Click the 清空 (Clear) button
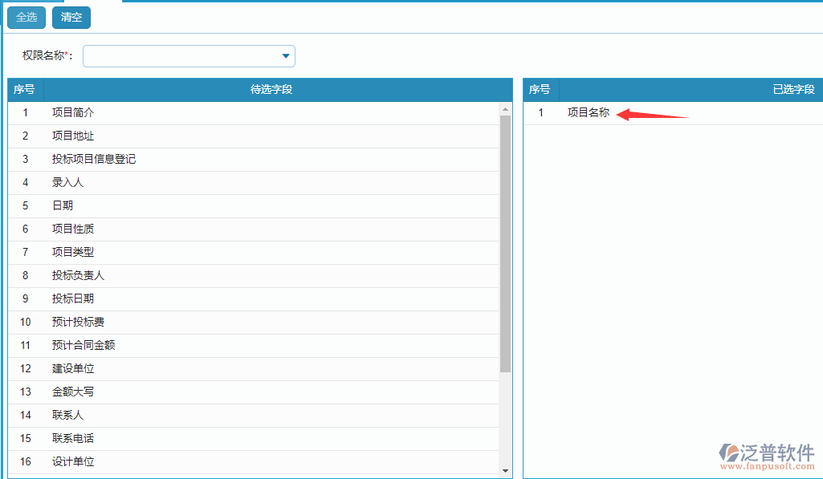Screen dimensions: 823x479 pos(71,17)
